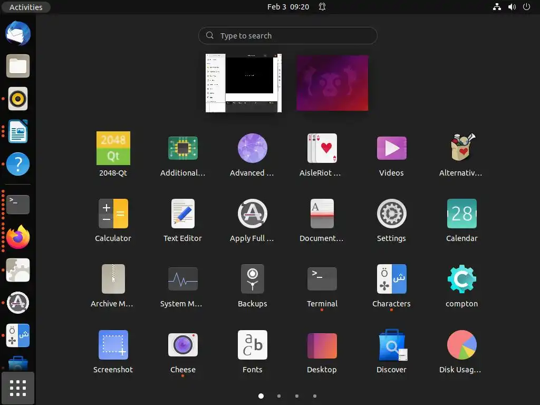The image size is (540, 405).
Task: Switch to the empty second workspace
Action: coord(332,83)
